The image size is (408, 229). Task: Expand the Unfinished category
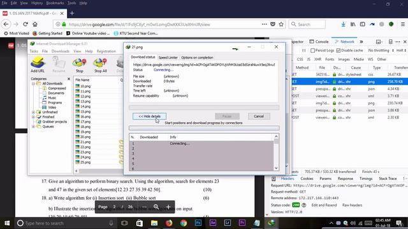coord(33,112)
